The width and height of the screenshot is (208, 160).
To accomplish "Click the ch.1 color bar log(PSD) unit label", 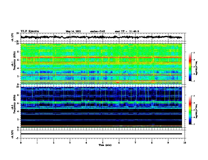I will pyautogui.click(x=197, y=68).
